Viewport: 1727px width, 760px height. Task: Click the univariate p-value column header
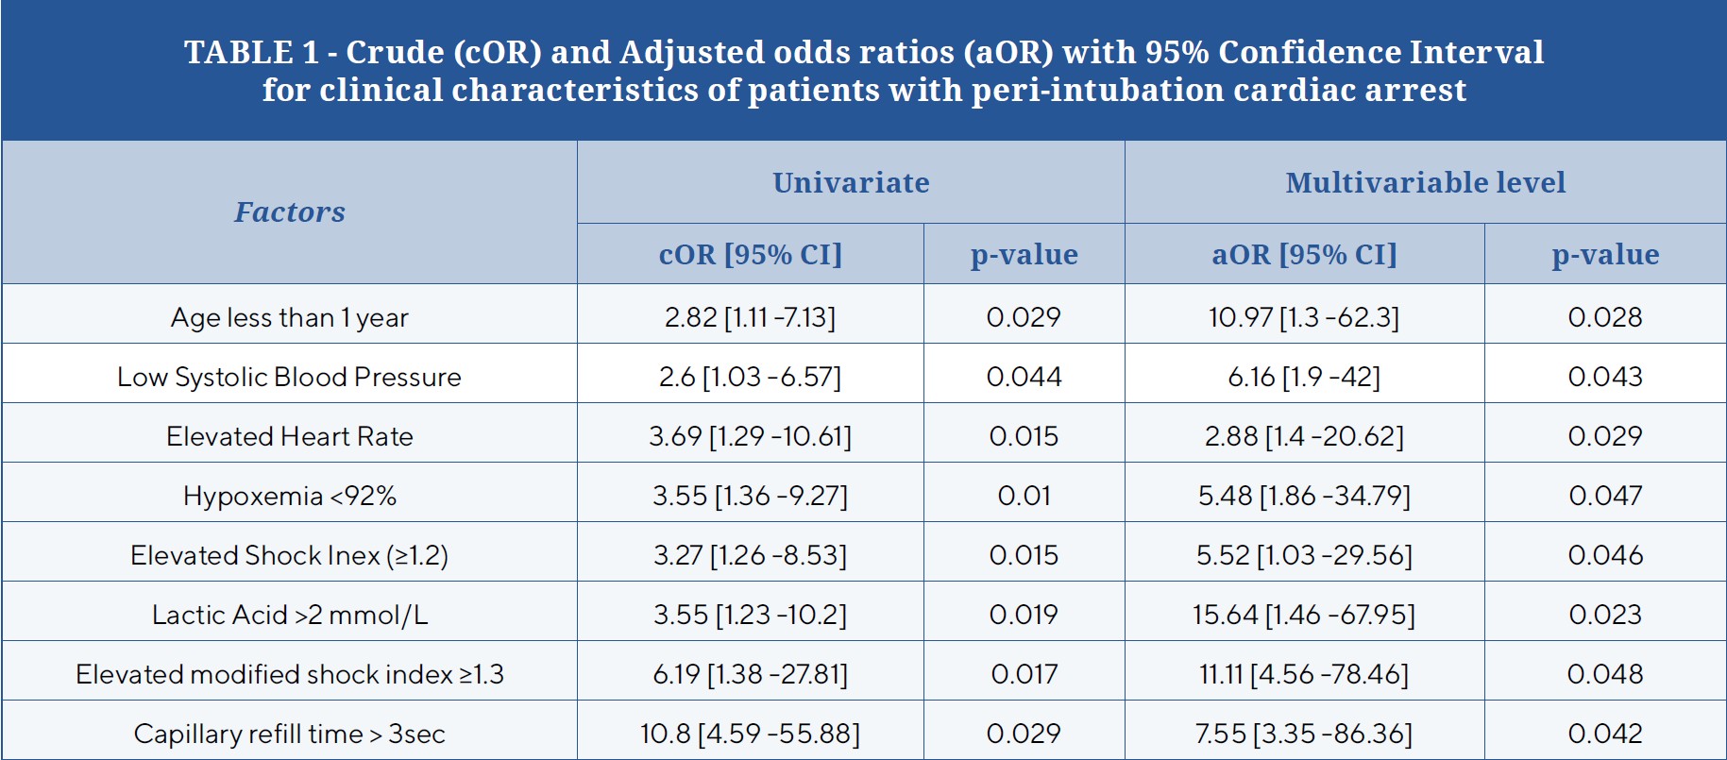1024,254
